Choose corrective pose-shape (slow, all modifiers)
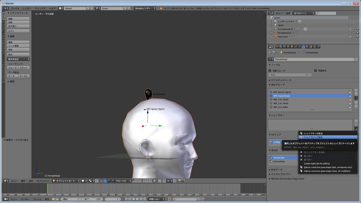Screen dimensions: 361x203 tap(328, 171)
